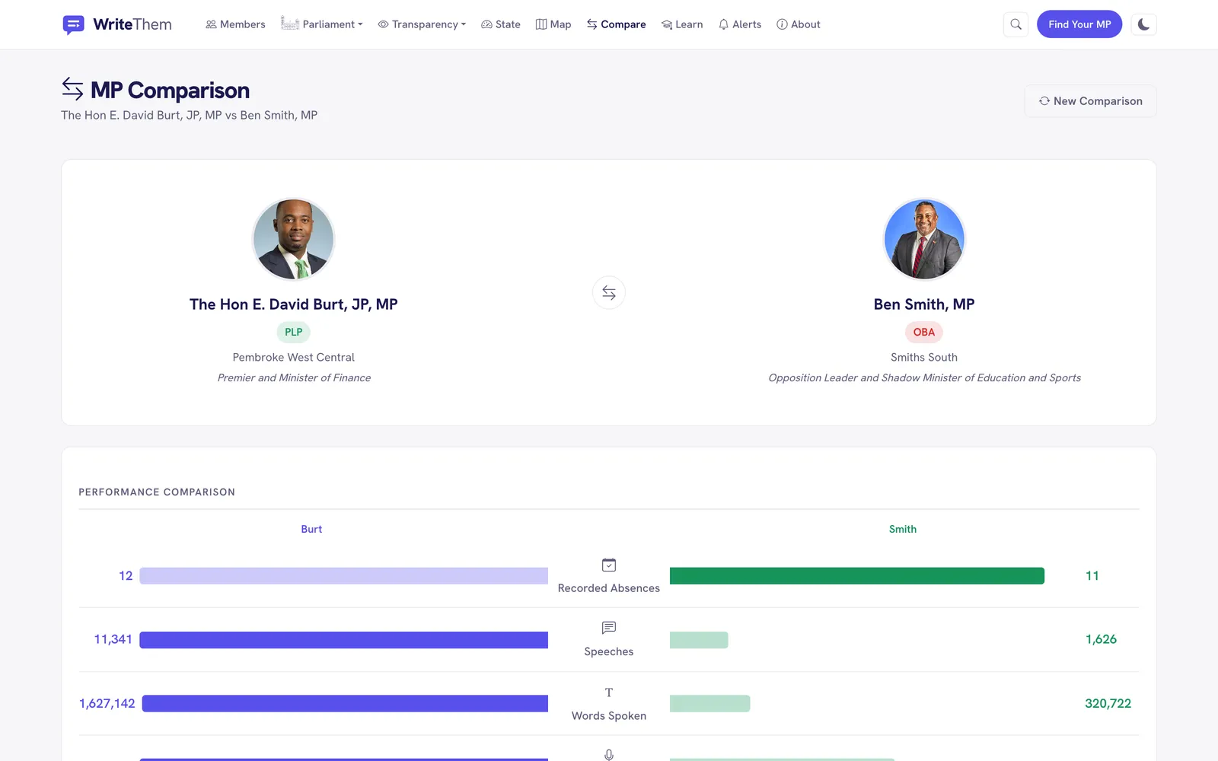Click the Burt column header
The image size is (1218, 761).
coord(311,529)
